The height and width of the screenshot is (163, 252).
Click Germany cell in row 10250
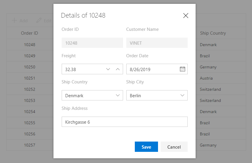pos(208,67)
